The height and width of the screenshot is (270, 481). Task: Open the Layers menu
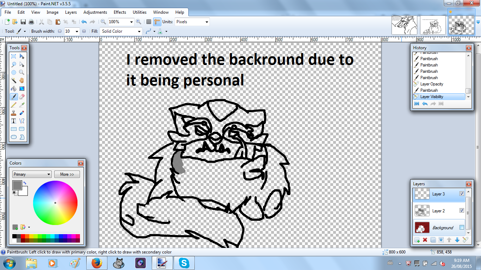coord(71,12)
